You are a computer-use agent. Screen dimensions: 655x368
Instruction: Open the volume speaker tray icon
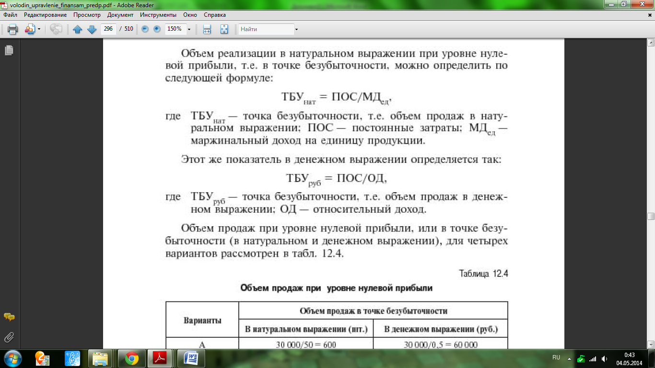point(605,358)
